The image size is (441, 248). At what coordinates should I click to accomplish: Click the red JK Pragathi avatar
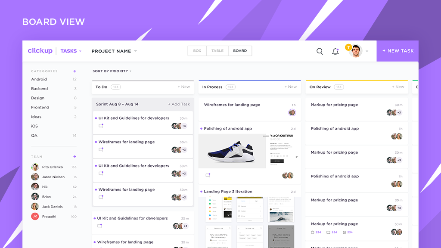tap(35, 217)
